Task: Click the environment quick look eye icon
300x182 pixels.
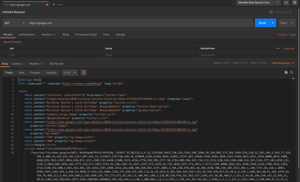Action: point(286,3)
